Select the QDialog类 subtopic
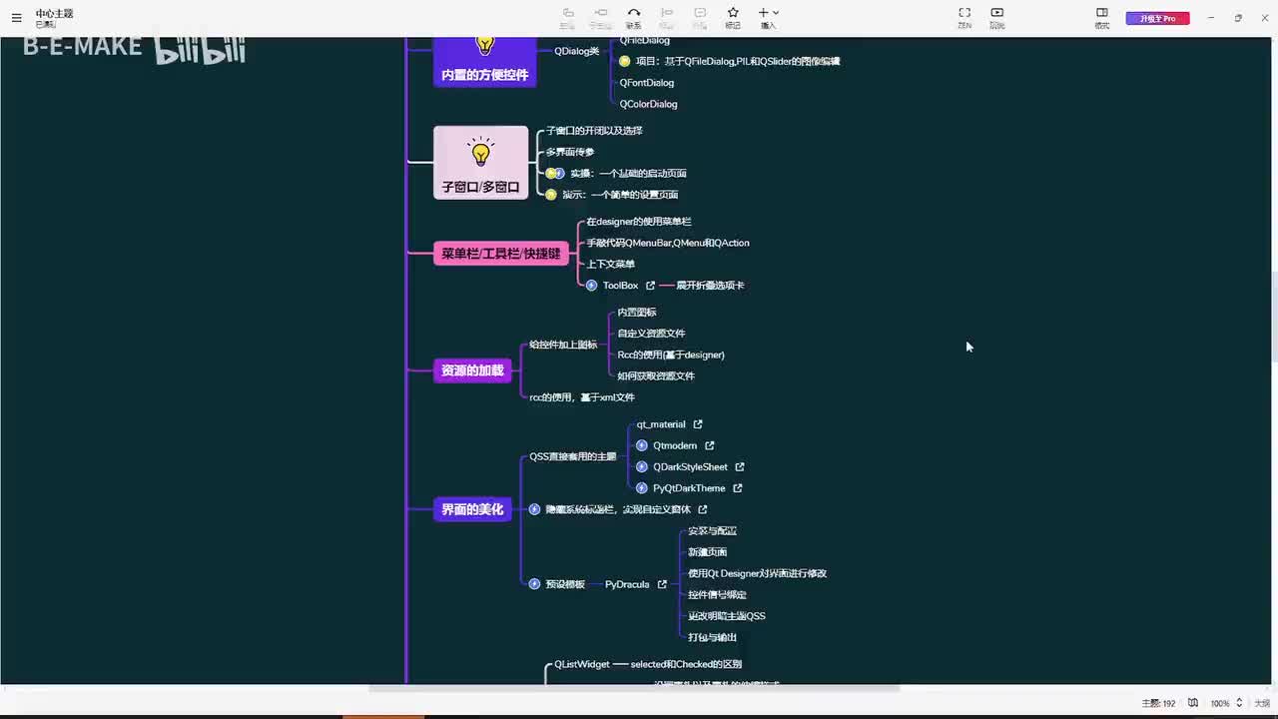This screenshot has width=1278, height=719. click(x=577, y=51)
